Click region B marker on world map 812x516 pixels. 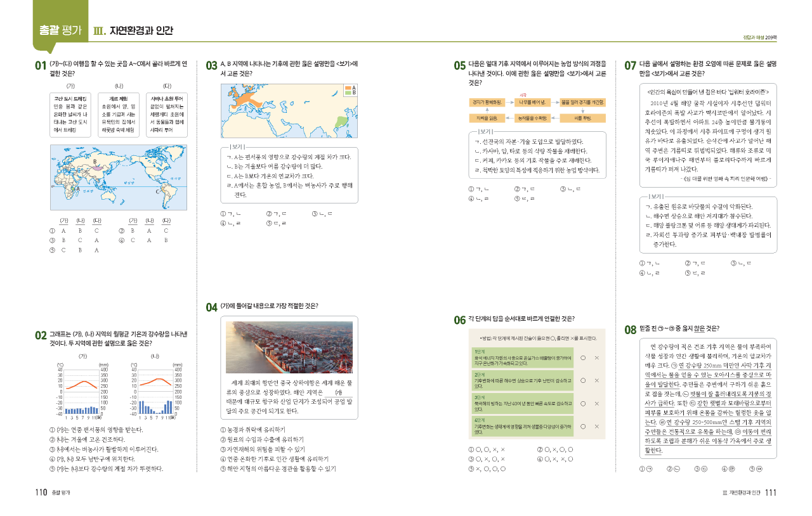(x=95, y=161)
